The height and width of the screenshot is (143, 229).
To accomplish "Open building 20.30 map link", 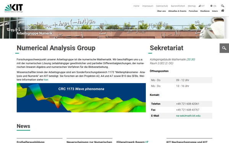I will pos(191,59).
